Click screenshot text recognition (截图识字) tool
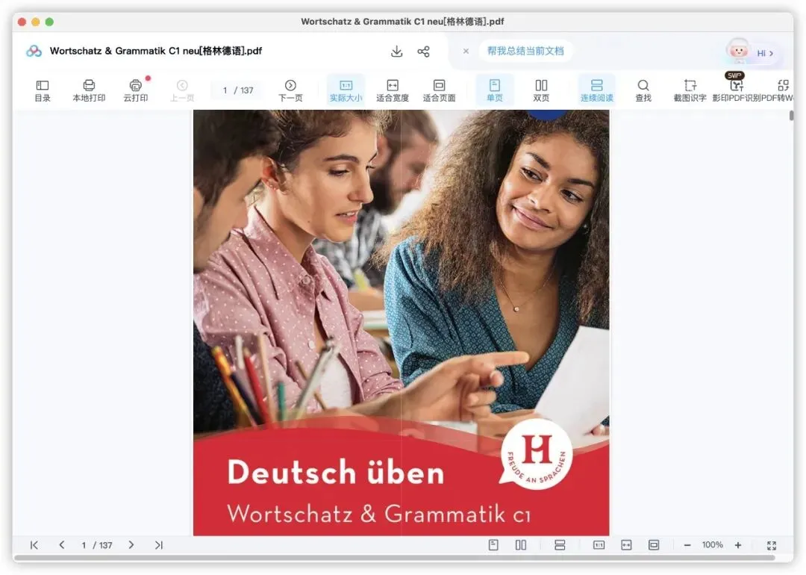This screenshot has height=575, width=806. click(x=690, y=90)
